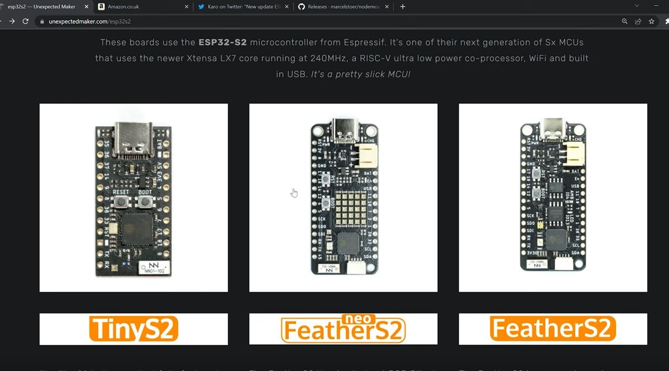Image resolution: width=669 pixels, height=371 pixels.
Task: Click the italic "It's a pretty slick MCU!" text
Action: click(x=361, y=74)
